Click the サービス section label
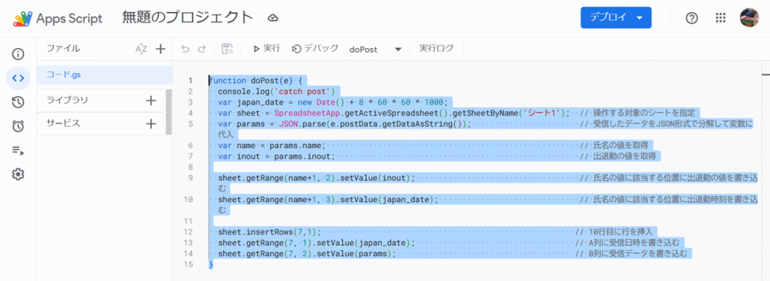The height and width of the screenshot is (281, 770). click(63, 123)
